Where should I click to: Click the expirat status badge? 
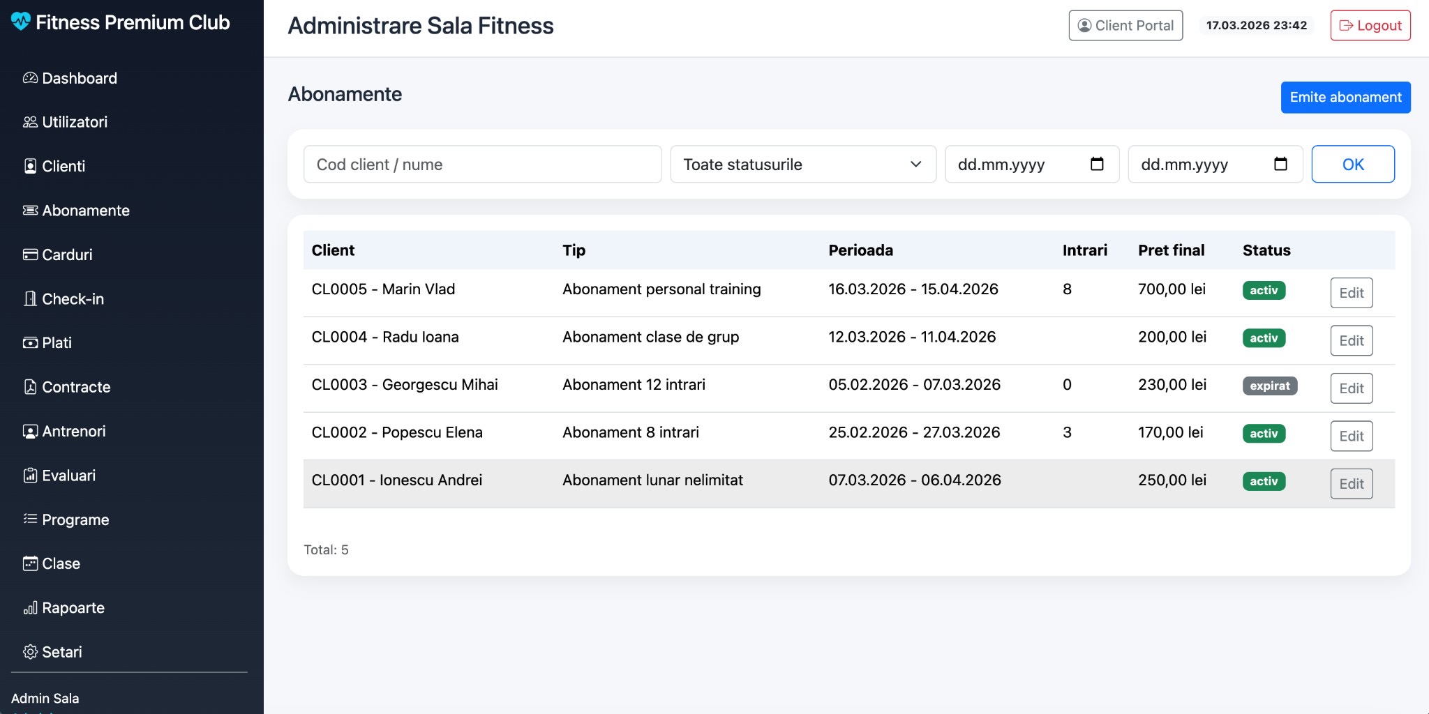click(x=1269, y=386)
